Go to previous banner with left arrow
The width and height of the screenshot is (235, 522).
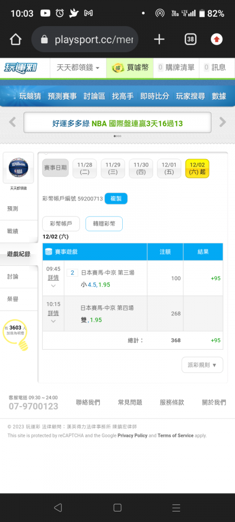(x=13, y=122)
